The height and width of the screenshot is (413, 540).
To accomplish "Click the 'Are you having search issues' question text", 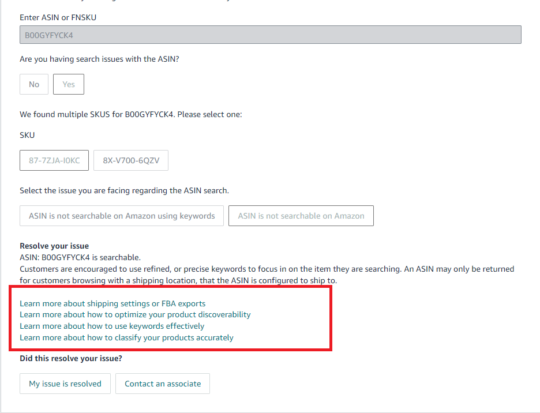I will (99, 59).
